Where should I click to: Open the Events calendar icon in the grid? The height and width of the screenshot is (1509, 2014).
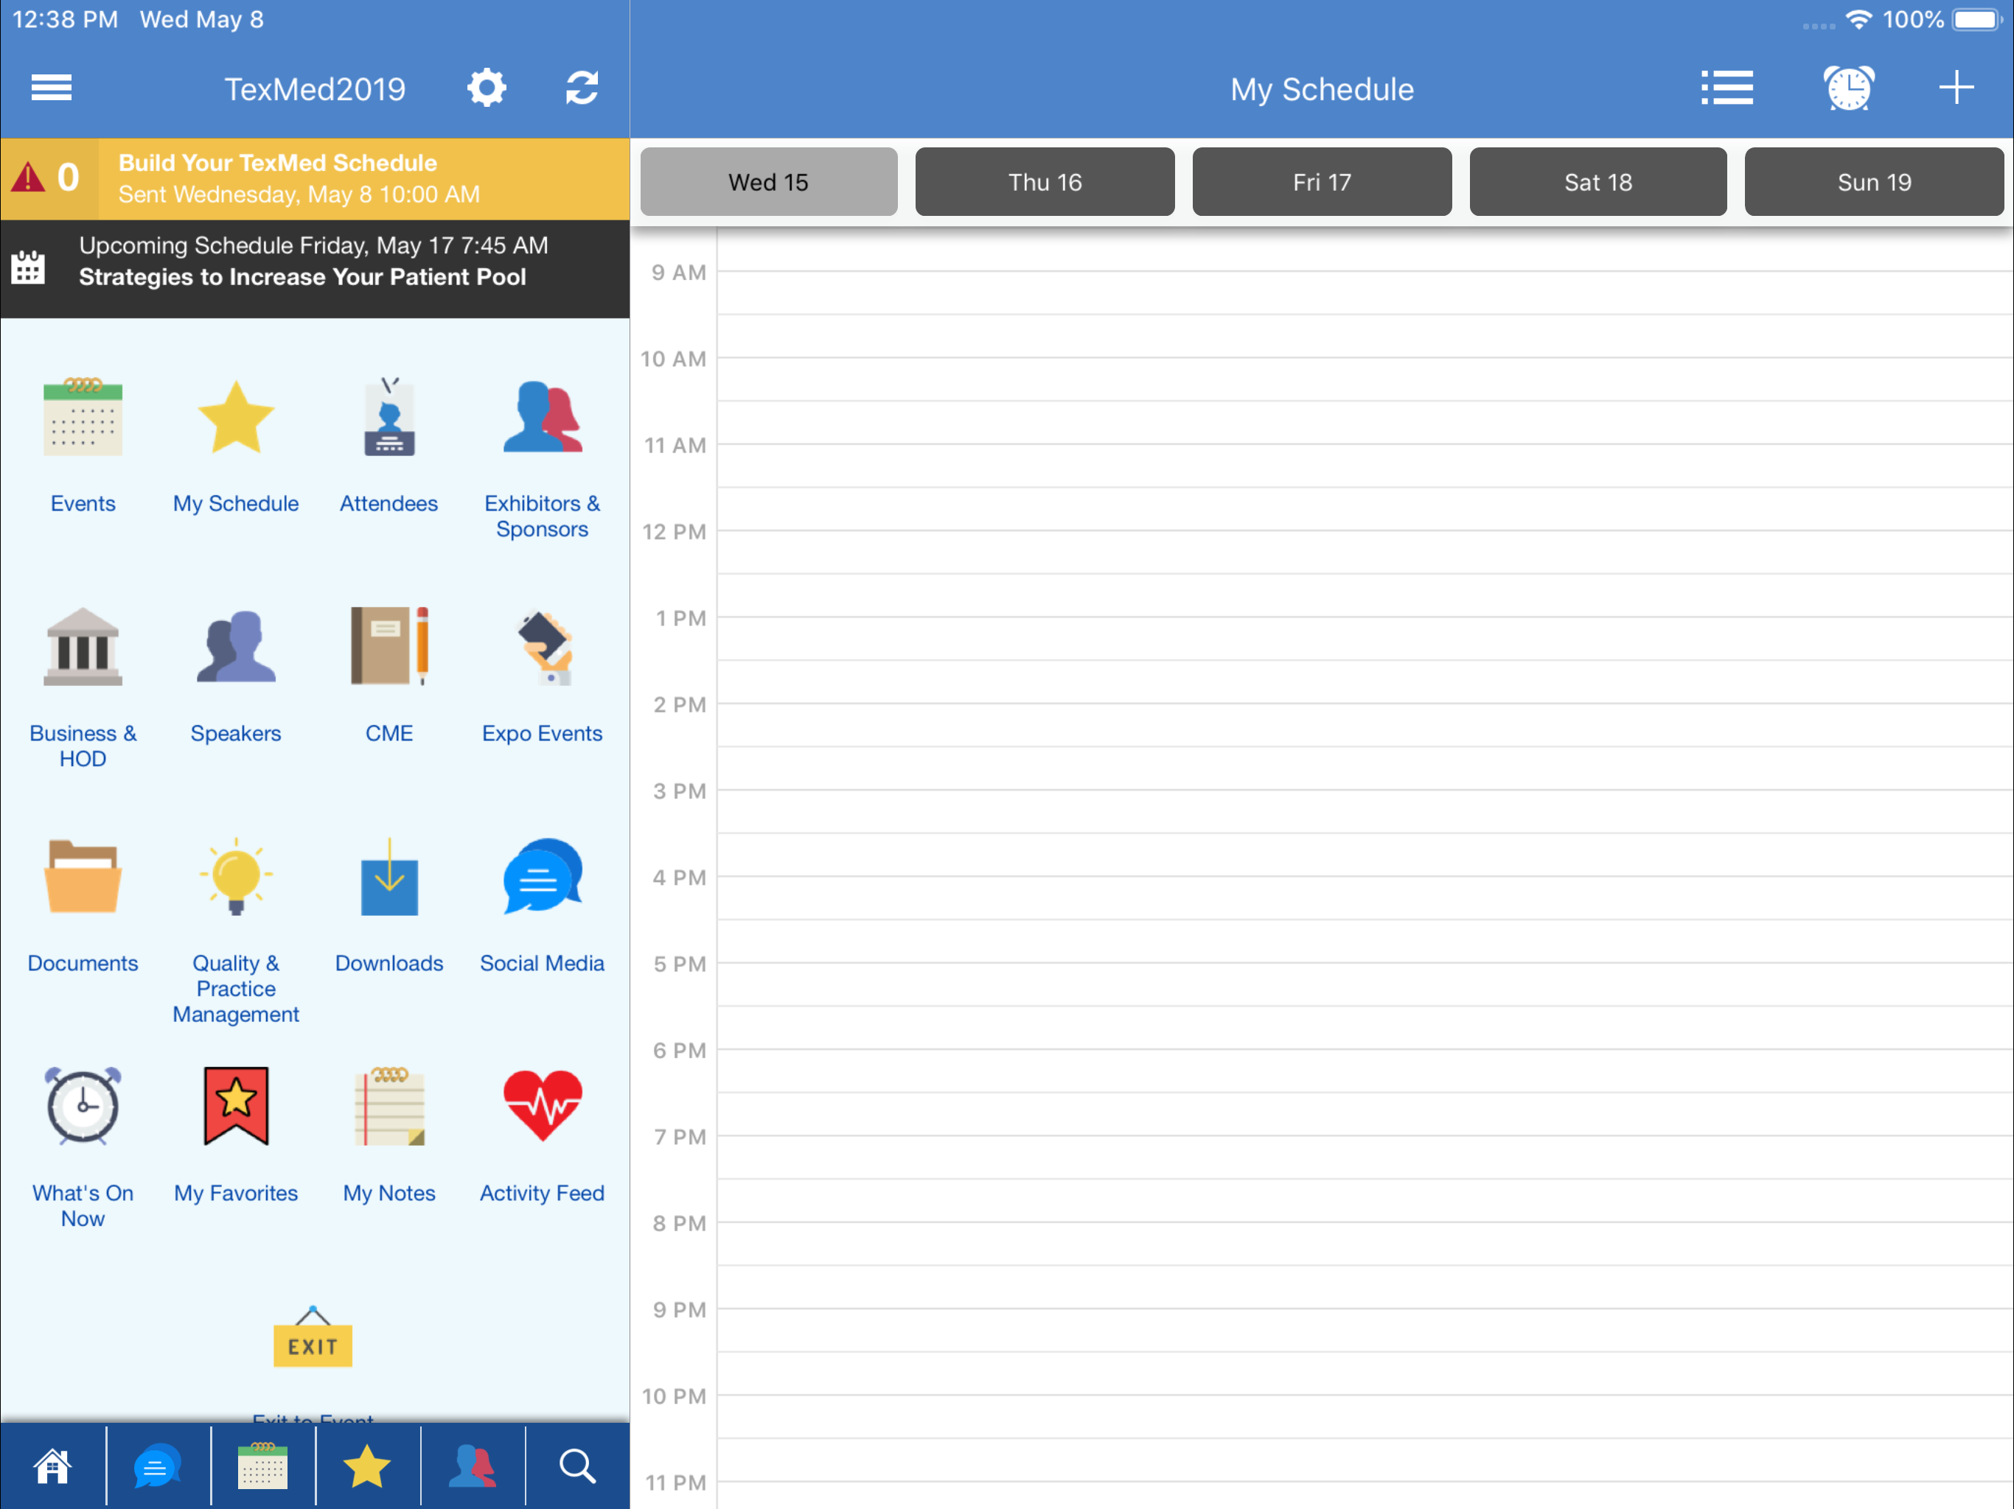[83, 417]
